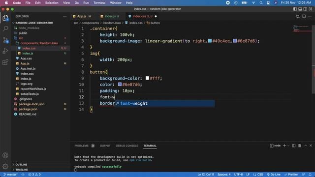Create a new terminal with plus icon
Viewport: 315px width, 177px height.
[284, 146]
